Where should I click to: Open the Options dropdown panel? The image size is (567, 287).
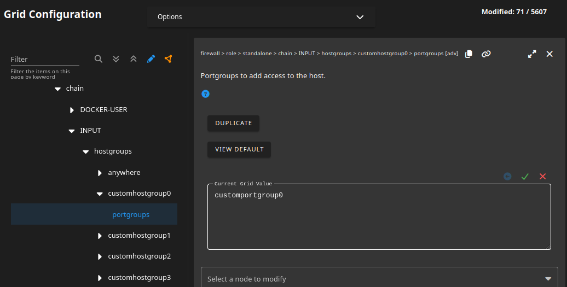261,17
